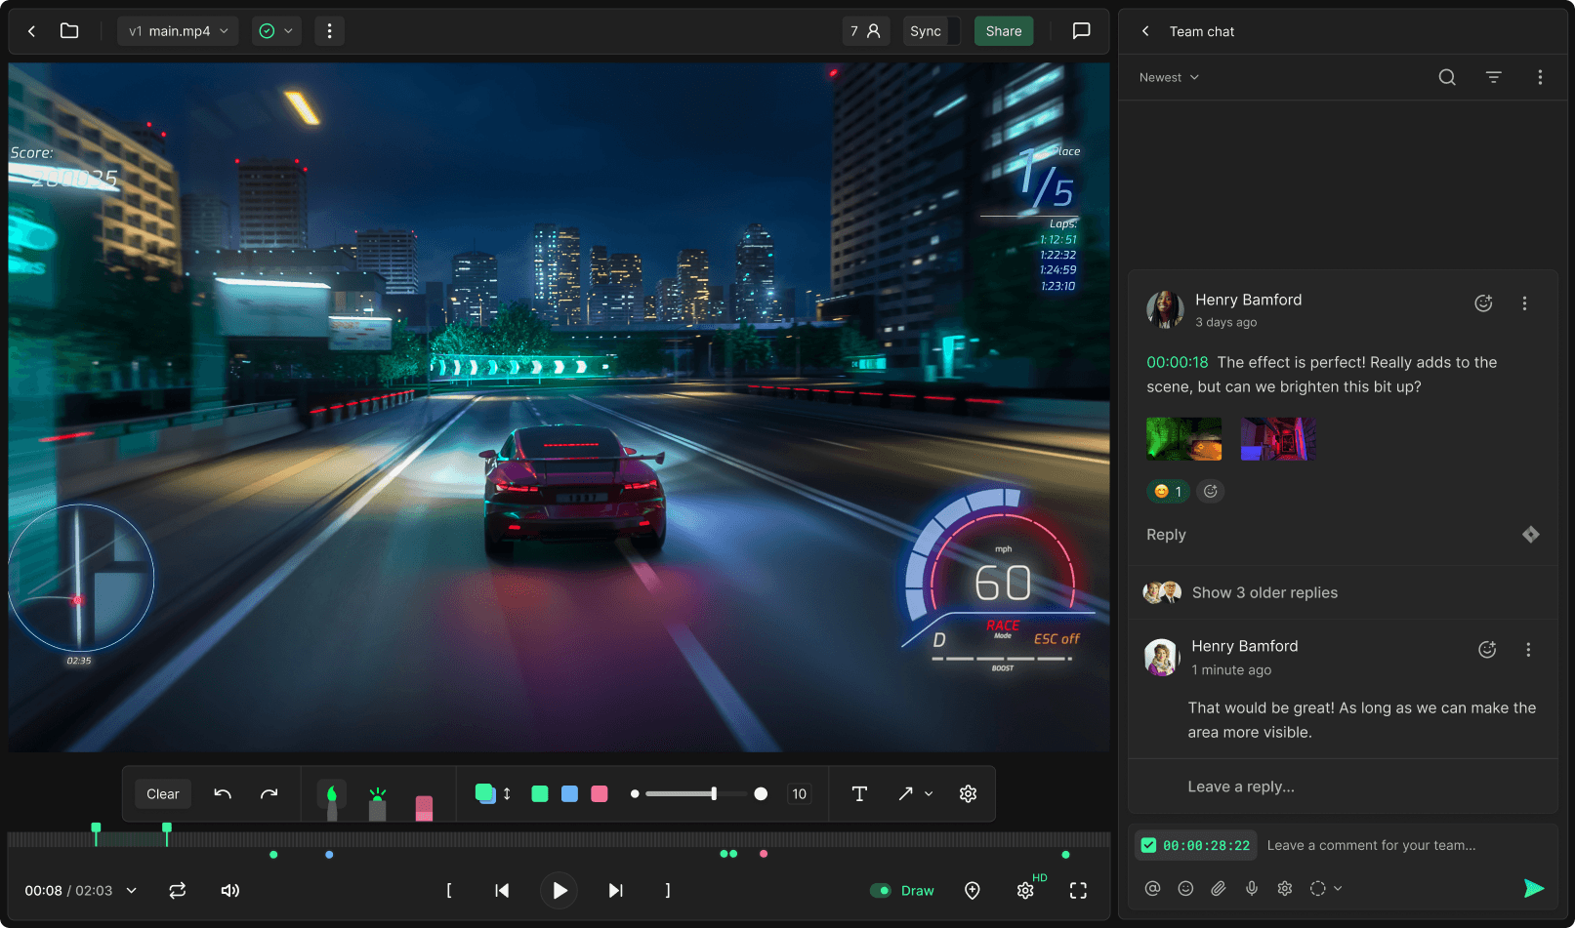Toggle the Sync switch

coord(931,31)
